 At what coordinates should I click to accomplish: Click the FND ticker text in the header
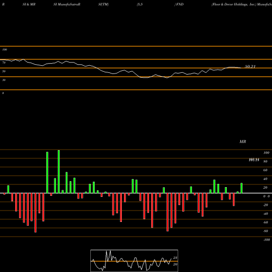point(180,4)
